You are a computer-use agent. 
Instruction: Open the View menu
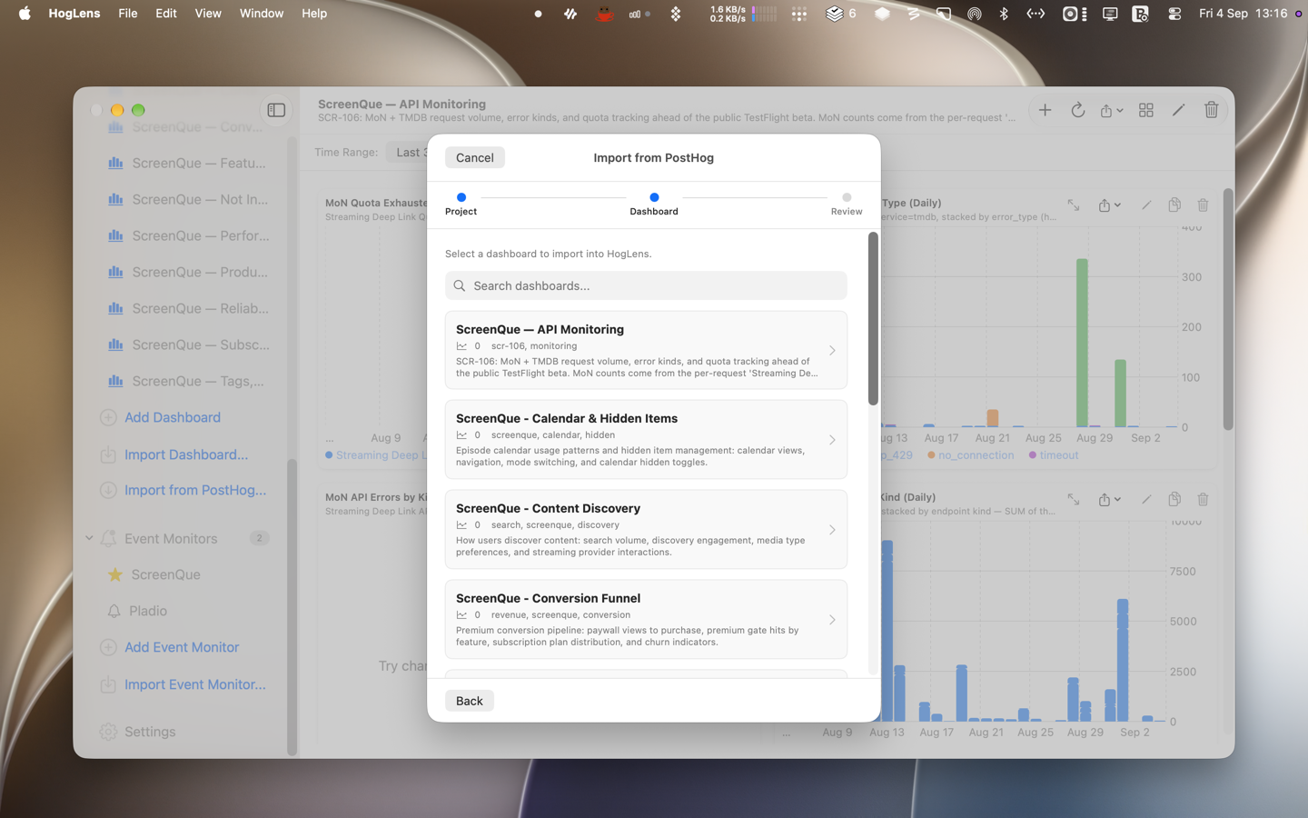coord(208,14)
